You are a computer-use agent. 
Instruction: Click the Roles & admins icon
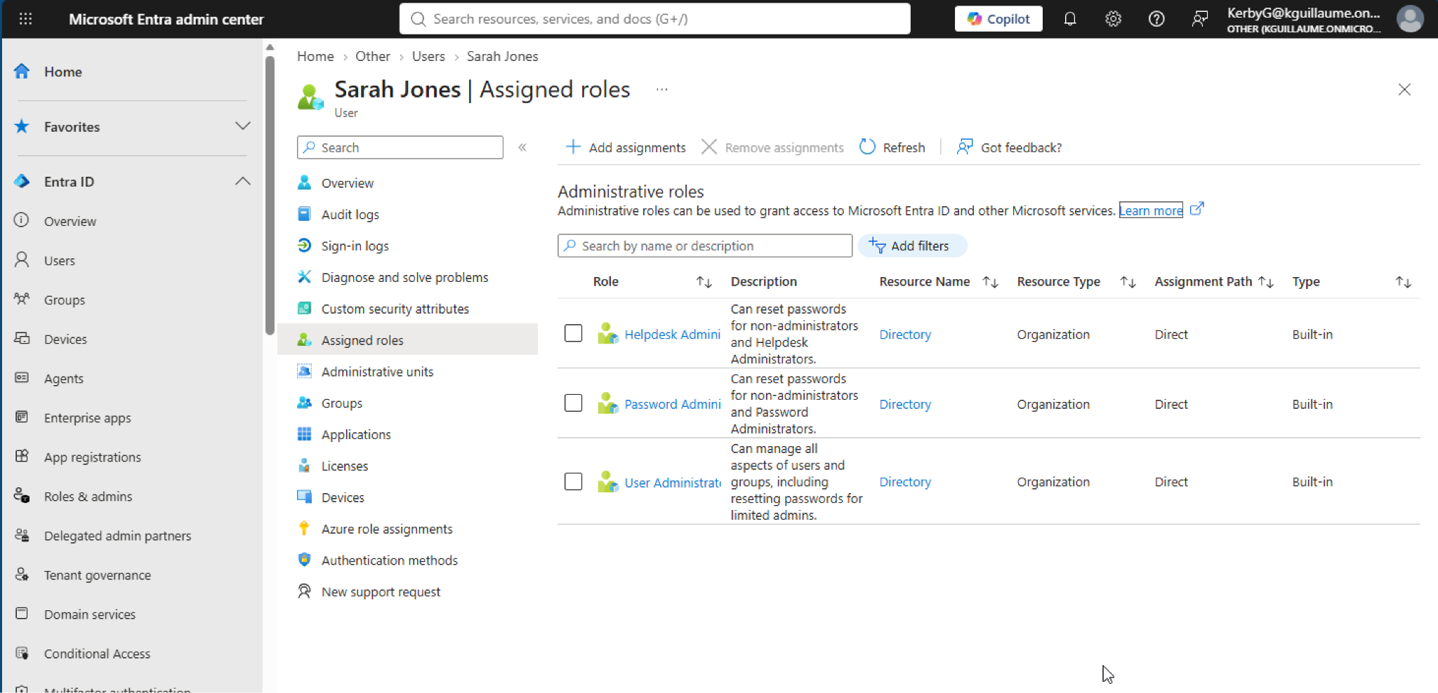tap(22, 496)
